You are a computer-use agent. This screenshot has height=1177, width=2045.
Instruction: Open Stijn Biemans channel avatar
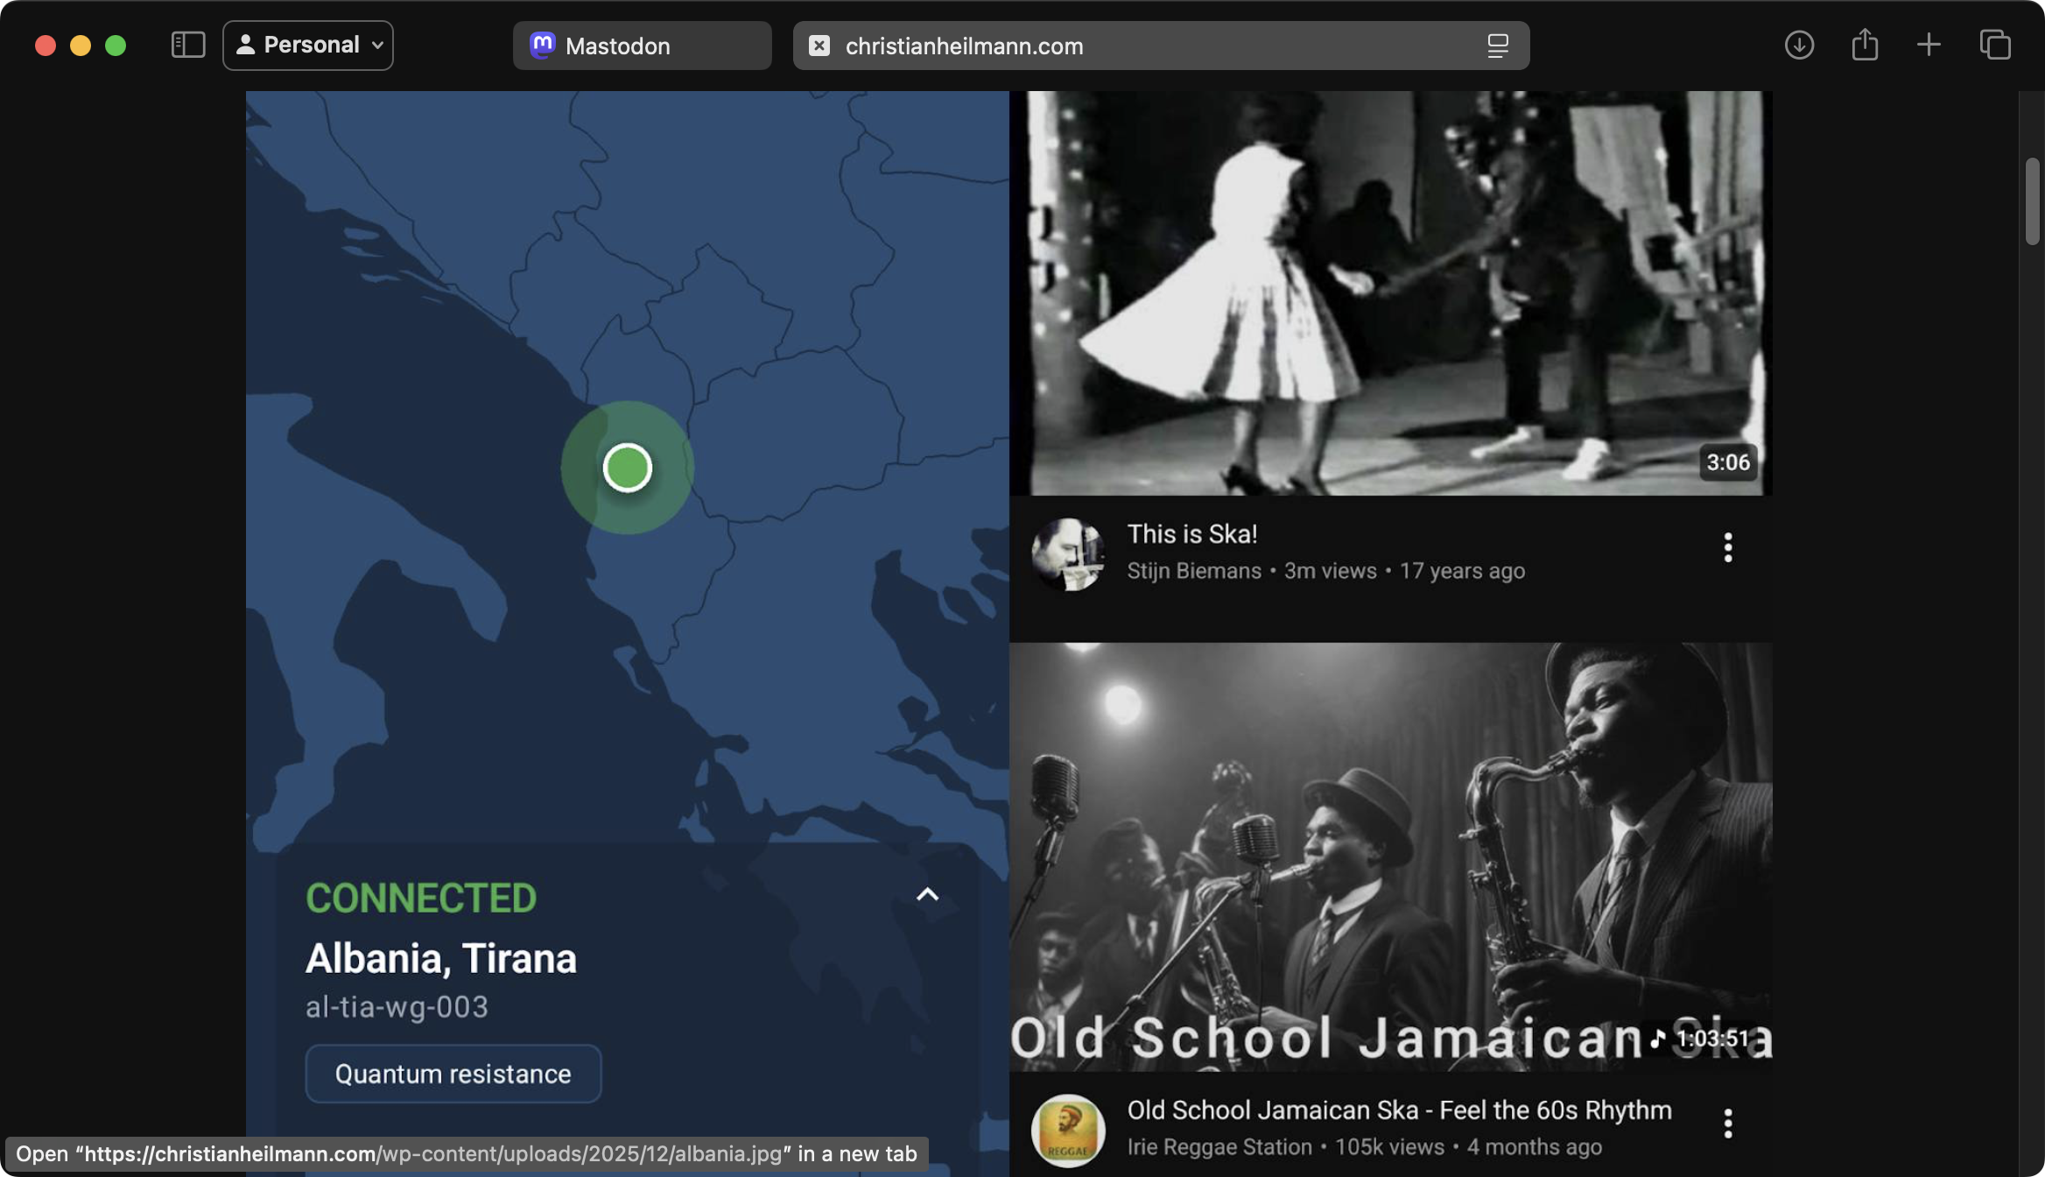pyautogui.click(x=1067, y=553)
